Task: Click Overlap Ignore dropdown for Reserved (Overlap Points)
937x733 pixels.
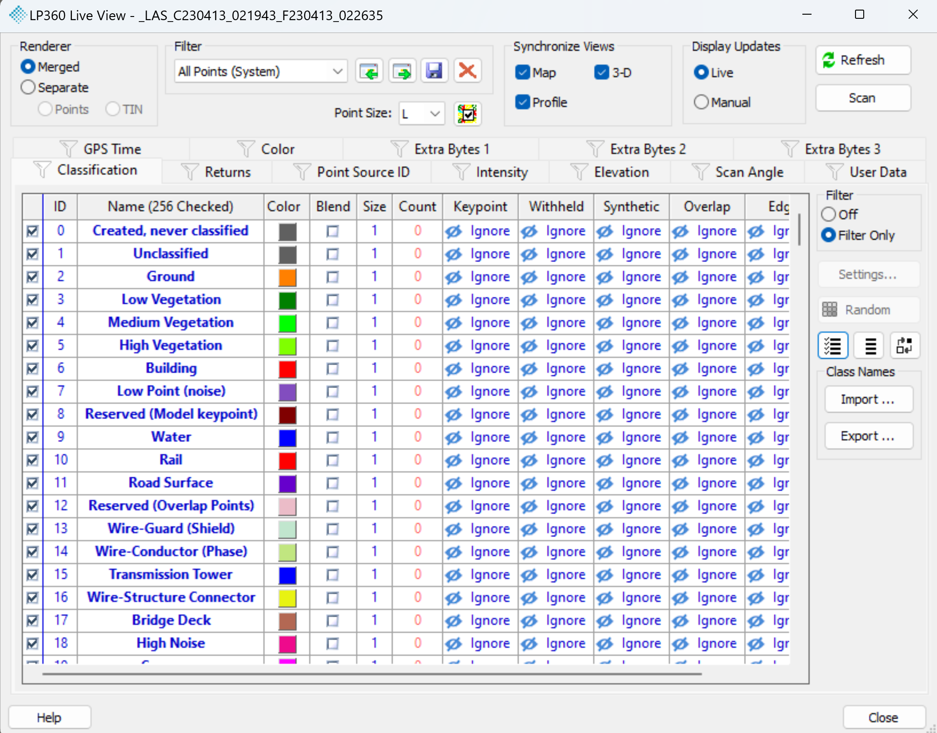Action: pyautogui.click(x=707, y=506)
